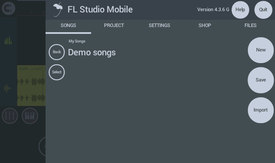Click the FL Studio fruit logo
The height and width of the screenshot is (163, 275).
(58, 9)
